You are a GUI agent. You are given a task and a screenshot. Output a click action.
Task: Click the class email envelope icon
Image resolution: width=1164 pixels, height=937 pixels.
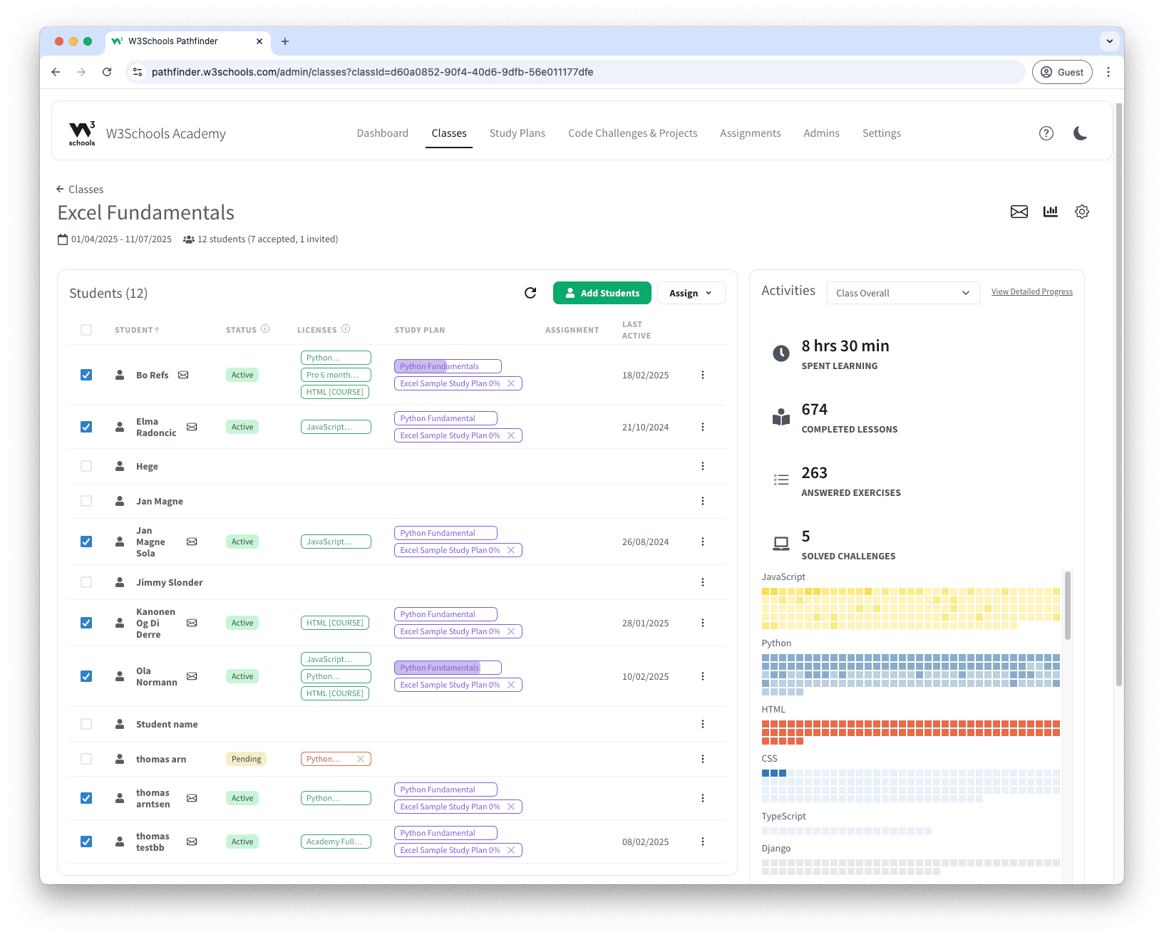pos(1019,212)
